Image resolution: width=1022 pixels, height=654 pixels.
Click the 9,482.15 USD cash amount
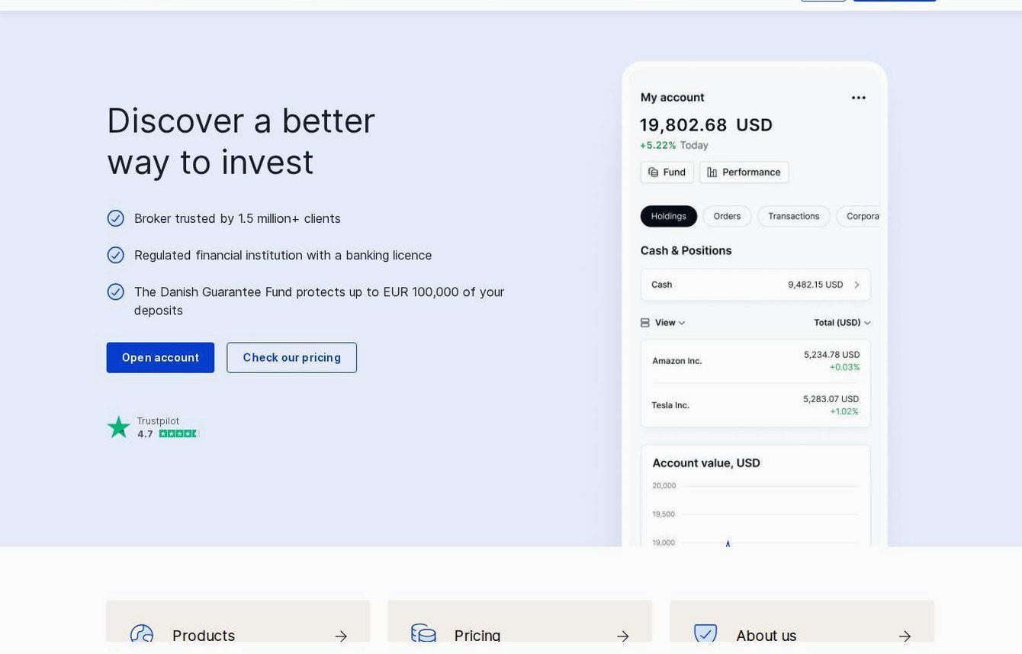point(815,285)
